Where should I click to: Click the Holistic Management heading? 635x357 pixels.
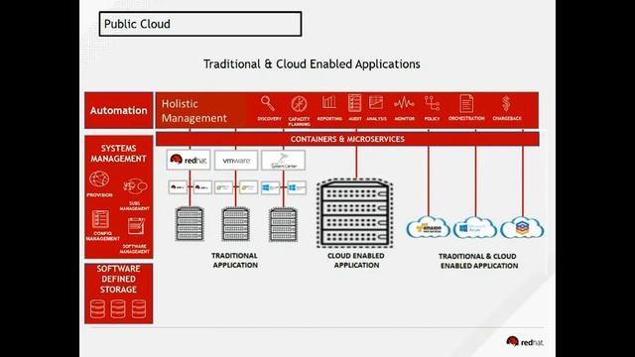(x=194, y=111)
